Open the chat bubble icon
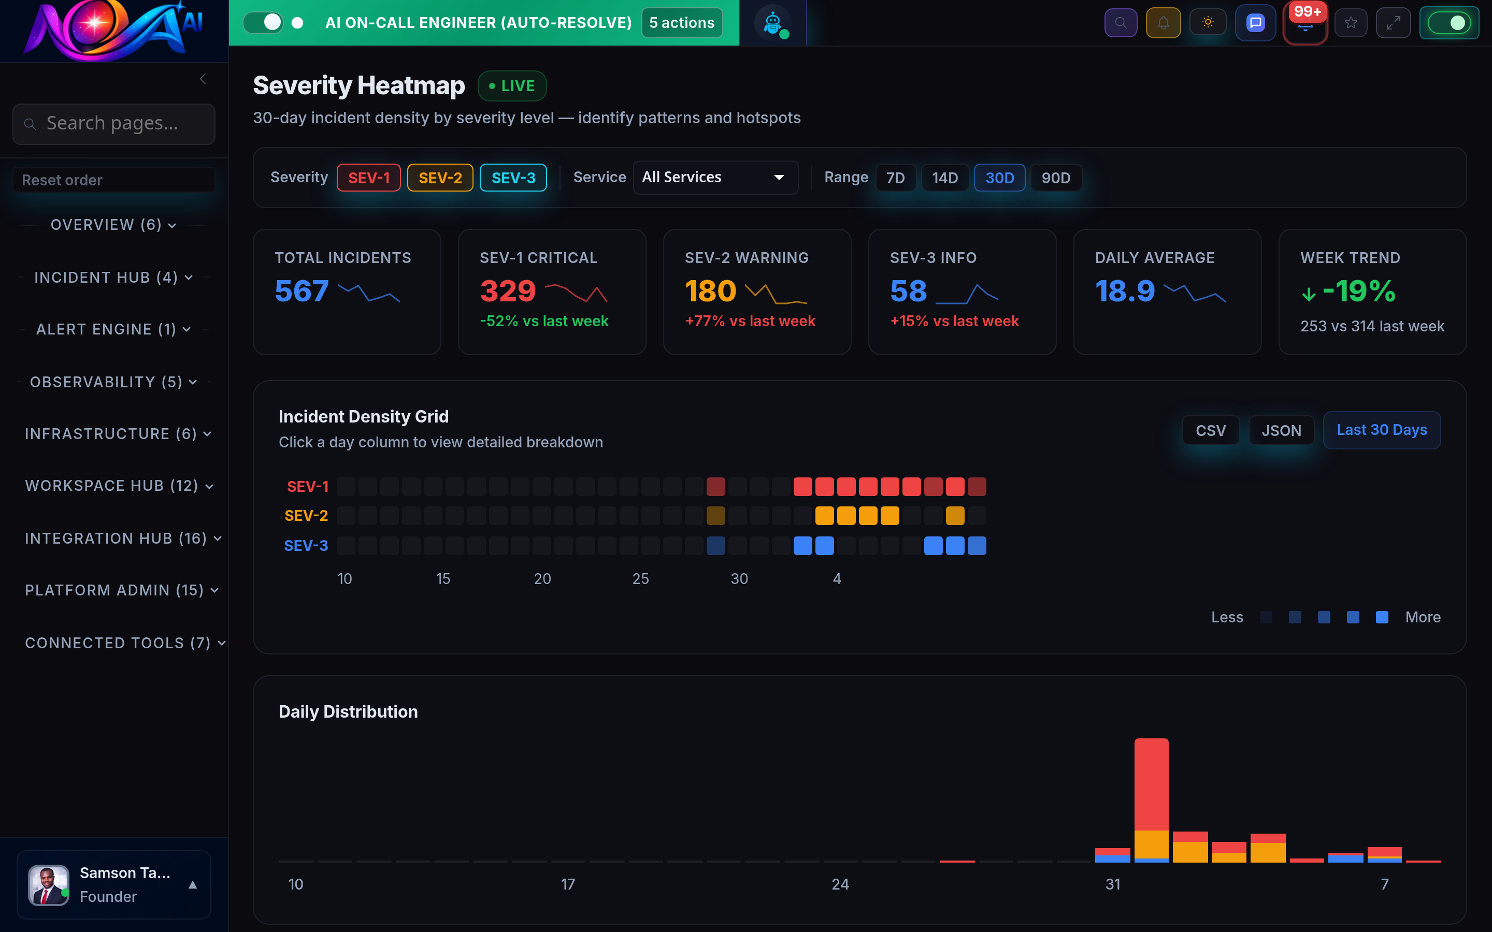This screenshot has height=932, width=1492. (1255, 22)
